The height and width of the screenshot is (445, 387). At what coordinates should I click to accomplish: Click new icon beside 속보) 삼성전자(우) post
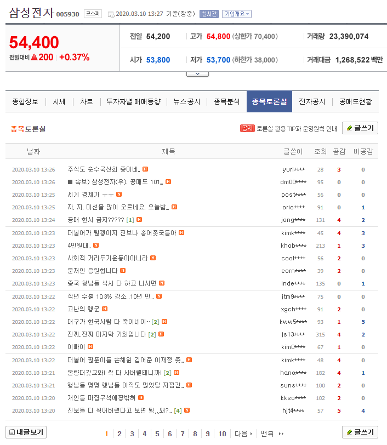168,181
